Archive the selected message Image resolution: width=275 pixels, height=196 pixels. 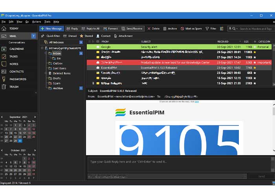tap(170, 29)
